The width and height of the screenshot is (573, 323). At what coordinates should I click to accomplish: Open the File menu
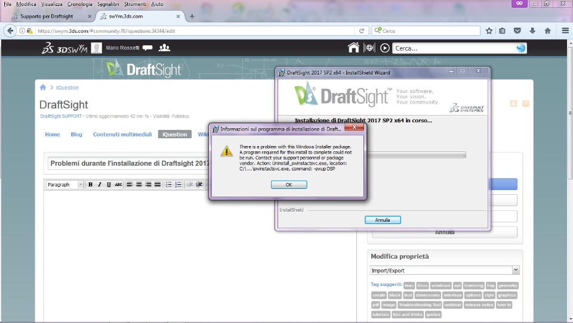(x=7, y=4)
